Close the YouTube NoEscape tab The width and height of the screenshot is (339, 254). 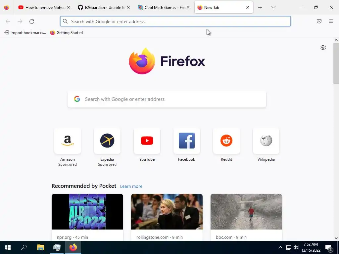68,7
